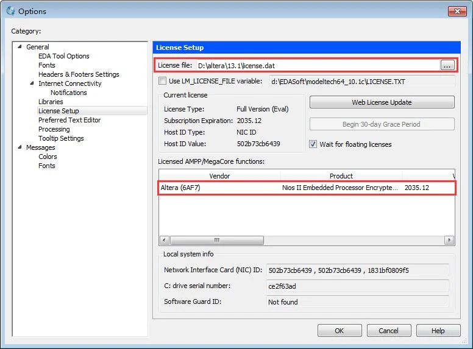
Task: Click the Quartus globe icon in title bar
Action: [10, 11]
